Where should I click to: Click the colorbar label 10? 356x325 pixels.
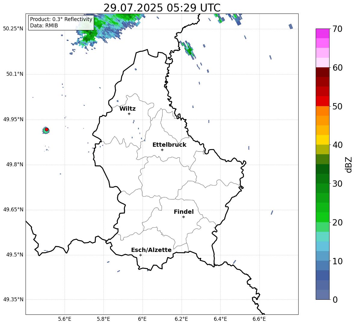click(x=337, y=261)
